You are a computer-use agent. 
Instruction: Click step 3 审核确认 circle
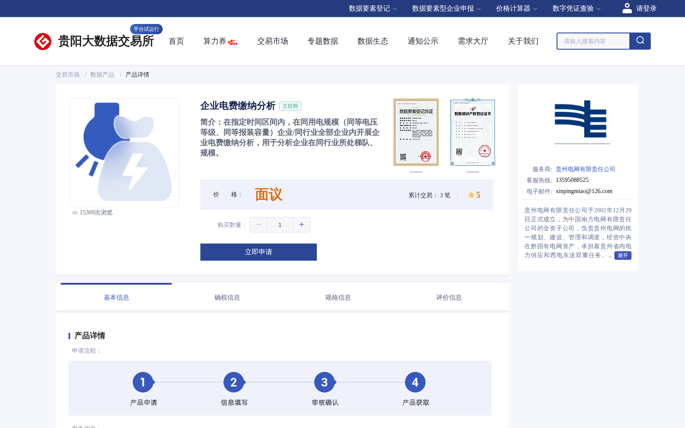(x=325, y=382)
